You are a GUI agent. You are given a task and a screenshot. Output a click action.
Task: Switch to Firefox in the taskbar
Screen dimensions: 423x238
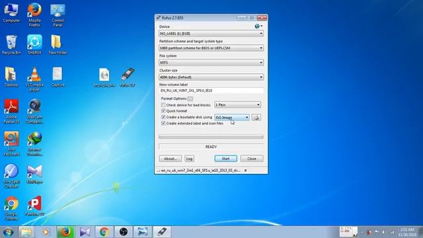(x=65, y=232)
